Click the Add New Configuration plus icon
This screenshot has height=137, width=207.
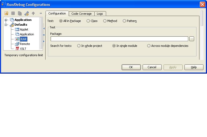pyautogui.click(x=6, y=13)
